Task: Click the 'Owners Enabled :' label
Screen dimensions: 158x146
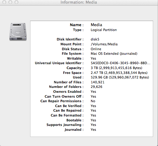Action: click(x=68, y=92)
